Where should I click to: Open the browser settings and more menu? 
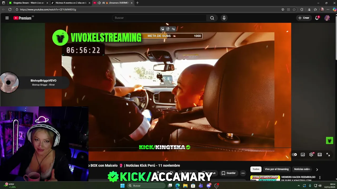coord(328,9)
